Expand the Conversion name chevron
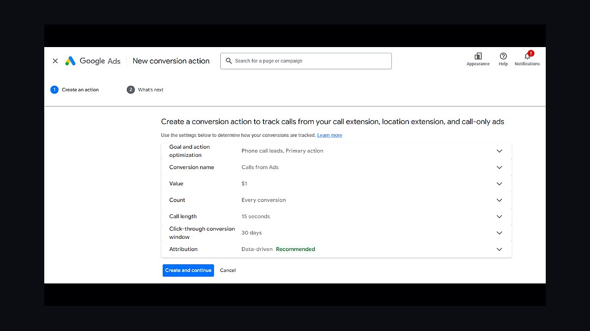590x331 pixels. [x=499, y=167]
